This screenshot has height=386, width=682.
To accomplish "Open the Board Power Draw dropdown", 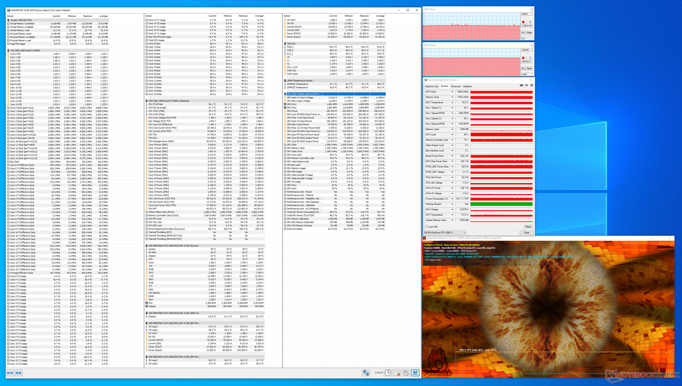I will click(452, 156).
